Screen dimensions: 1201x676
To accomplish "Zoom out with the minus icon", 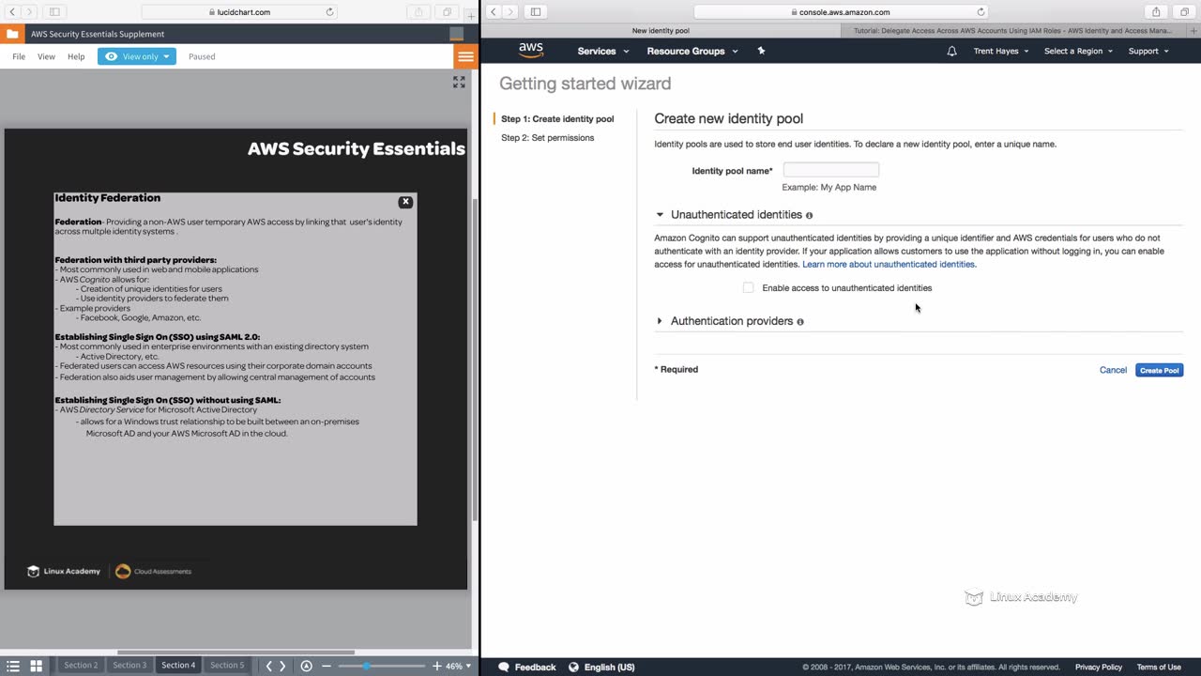I will [x=327, y=666].
